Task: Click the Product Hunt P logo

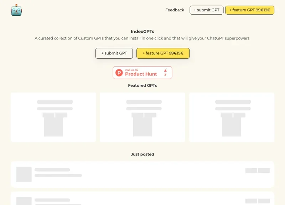Action: click(119, 73)
